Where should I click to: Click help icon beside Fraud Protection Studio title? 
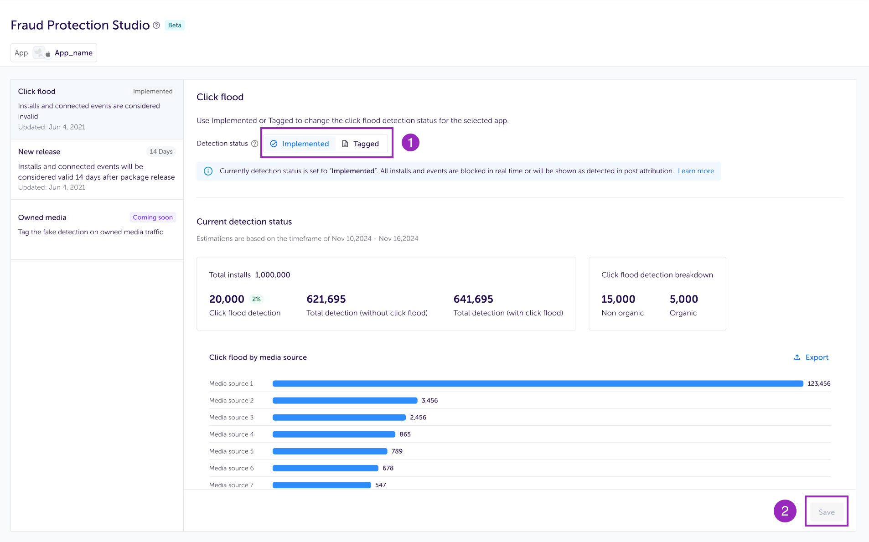point(156,26)
